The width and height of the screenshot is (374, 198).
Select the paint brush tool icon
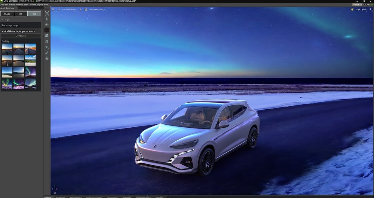coord(47,53)
